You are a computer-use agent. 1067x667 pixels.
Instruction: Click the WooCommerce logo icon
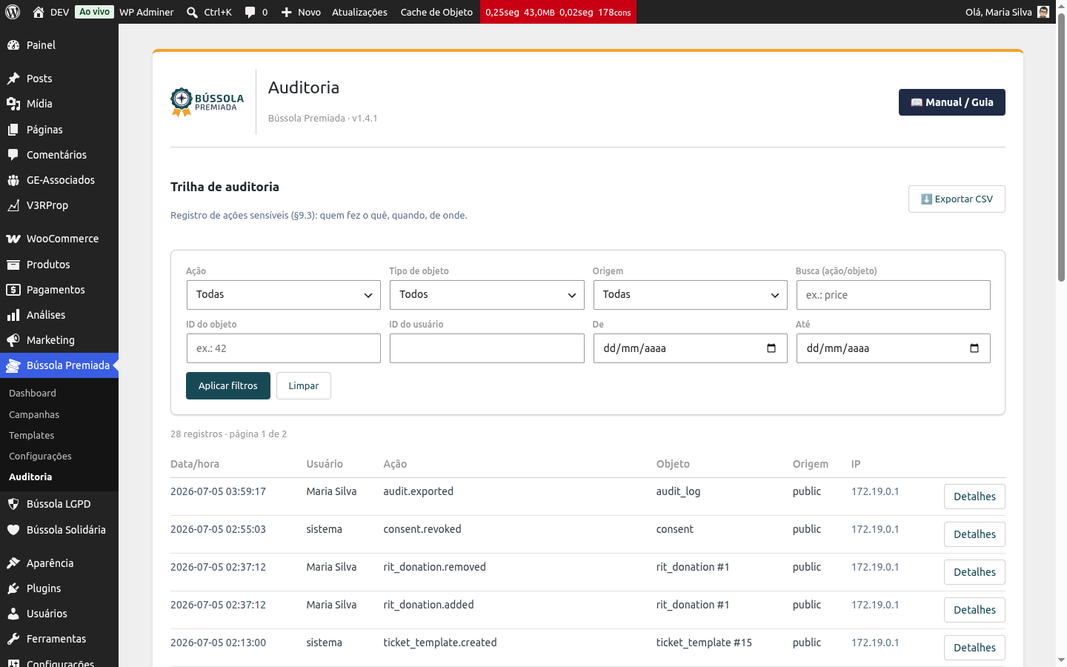click(x=13, y=239)
